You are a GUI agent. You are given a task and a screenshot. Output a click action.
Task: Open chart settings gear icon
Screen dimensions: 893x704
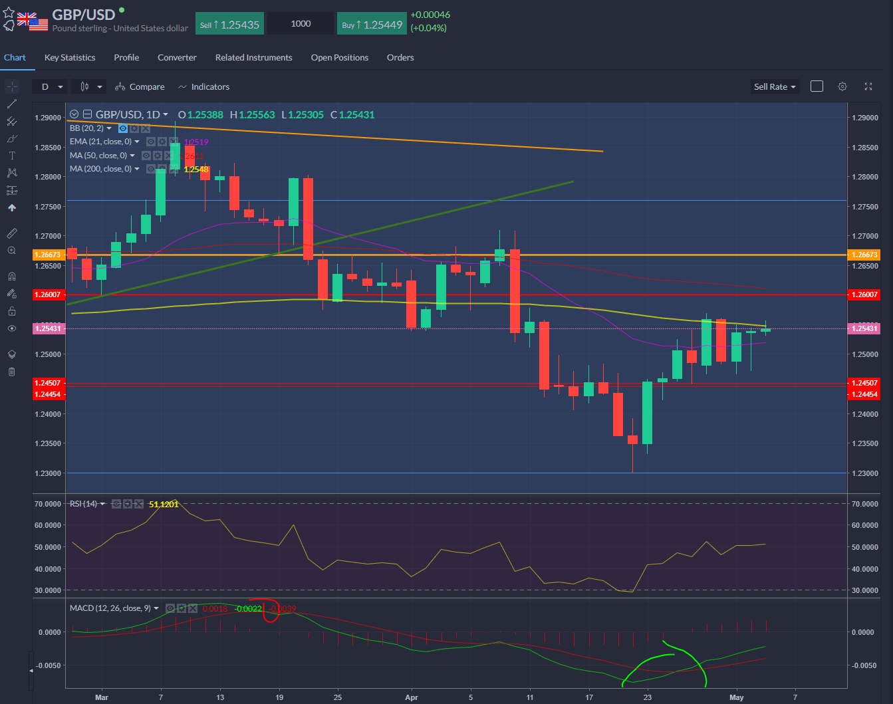(842, 86)
